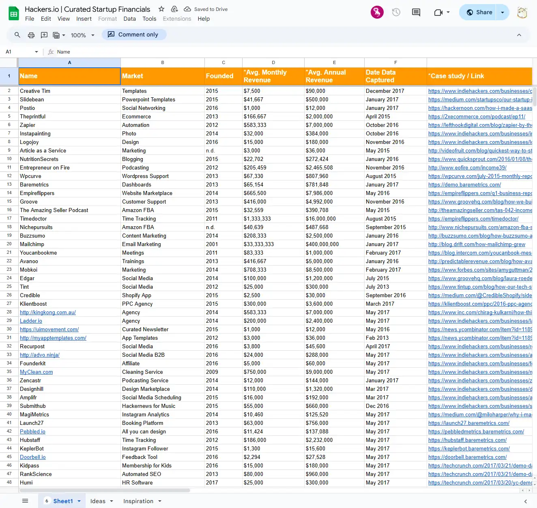Viewport: 537px width, 508px height.
Task: Open the pink collaborator avatar
Action: [x=377, y=12]
